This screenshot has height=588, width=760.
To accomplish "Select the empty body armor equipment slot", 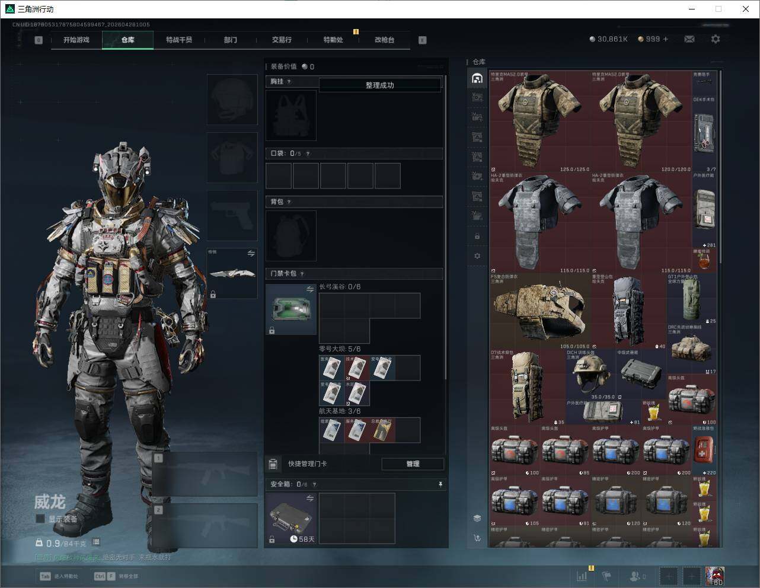I will point(232,158).
